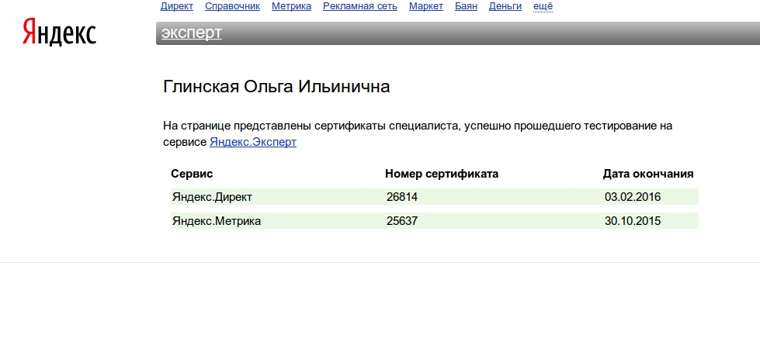Visit the Маркет link

(426, 6)
